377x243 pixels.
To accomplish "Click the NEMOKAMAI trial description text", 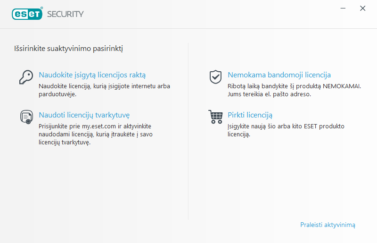I will pos(294,86).
